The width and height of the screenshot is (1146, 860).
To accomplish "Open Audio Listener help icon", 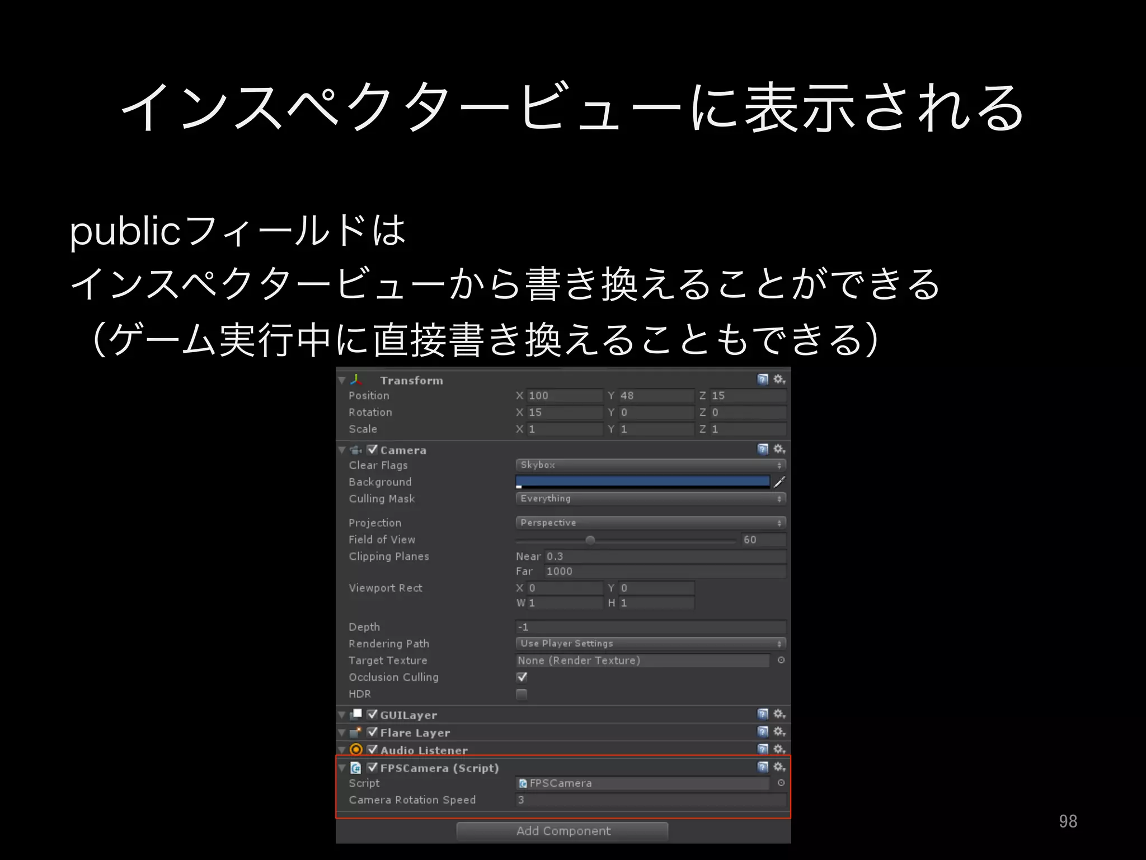I will point(763,749).
